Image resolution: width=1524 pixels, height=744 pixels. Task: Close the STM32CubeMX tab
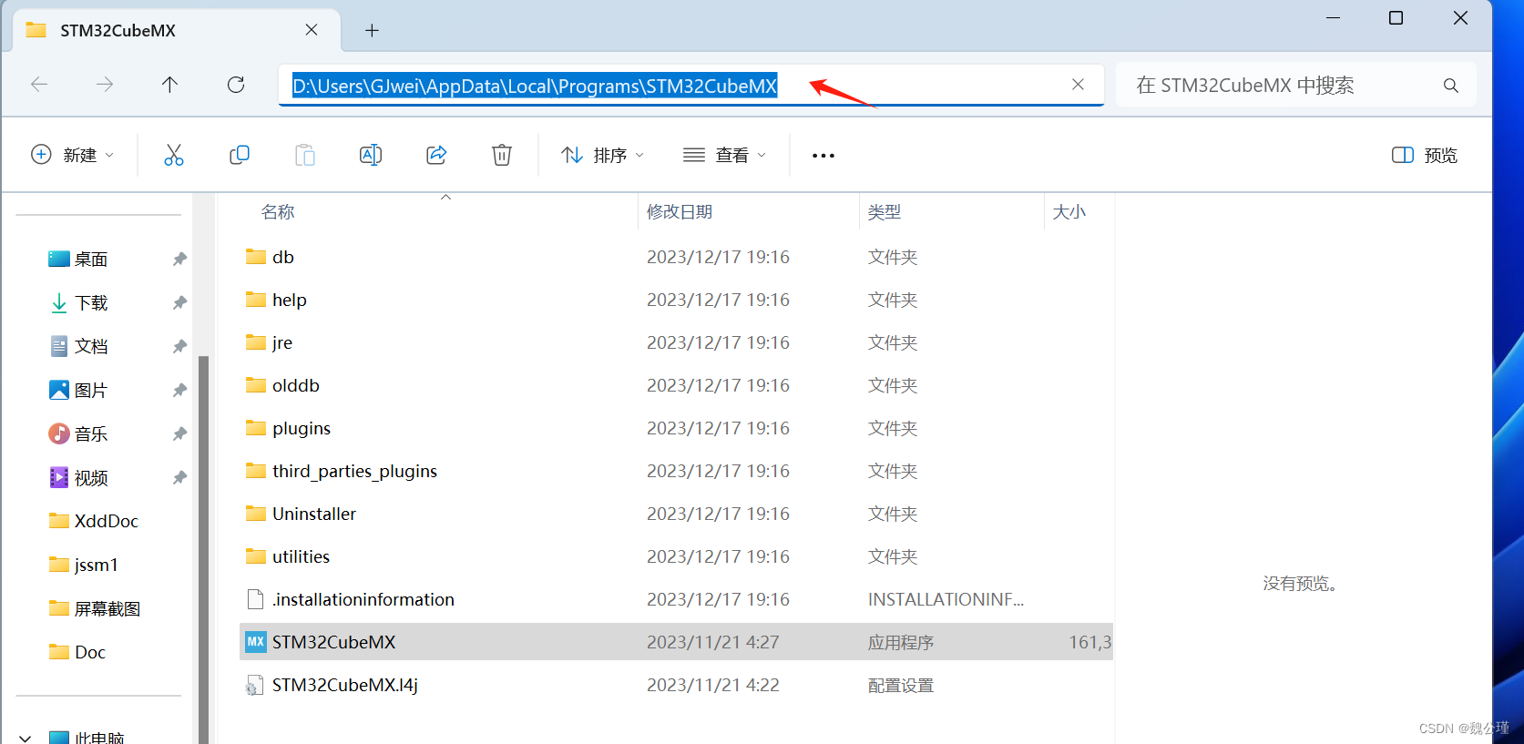point(312,30)
